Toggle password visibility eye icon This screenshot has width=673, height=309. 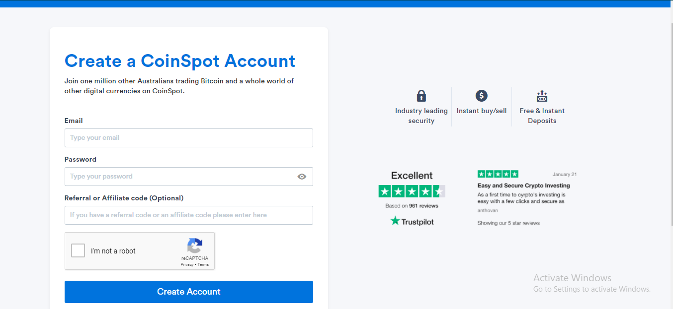pyautogui.click(x=302, y=177)
